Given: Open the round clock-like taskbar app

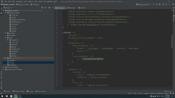Looking at the screenshot, I should [x=20, y=96].
